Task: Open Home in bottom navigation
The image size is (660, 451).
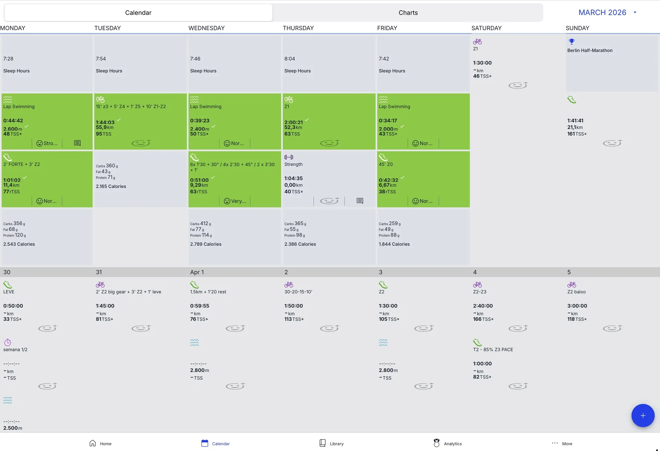Action: (x=100, y=443)
